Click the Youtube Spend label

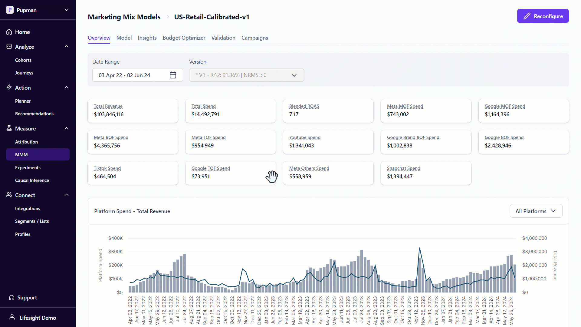click(x=305, y=137)
